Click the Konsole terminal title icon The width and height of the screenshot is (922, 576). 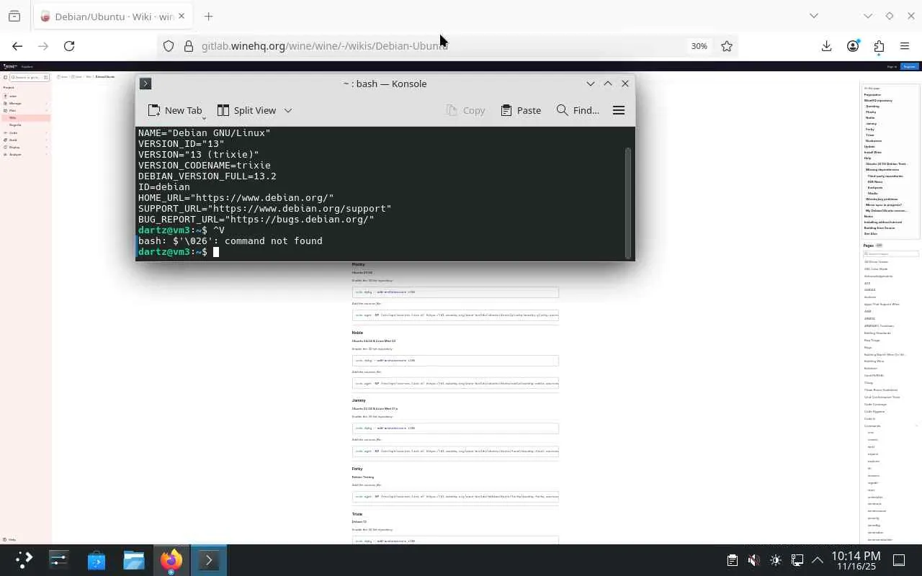(x=146, y=84)
